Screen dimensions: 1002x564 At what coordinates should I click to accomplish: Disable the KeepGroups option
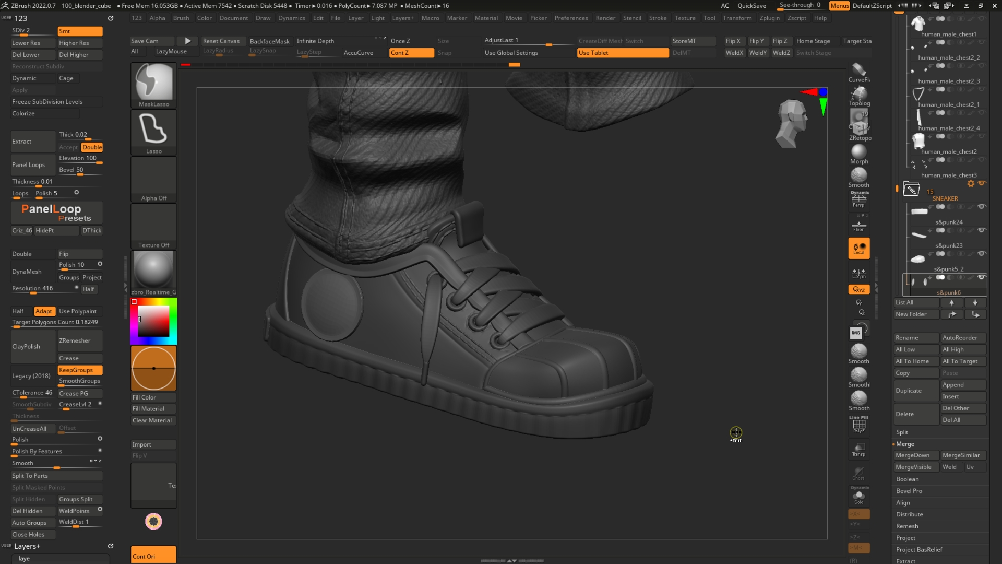tap(80, 370)
